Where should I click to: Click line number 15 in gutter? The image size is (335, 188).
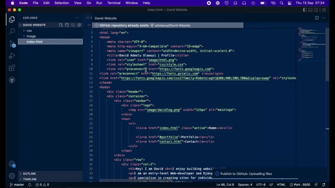(x=91, y=92)
